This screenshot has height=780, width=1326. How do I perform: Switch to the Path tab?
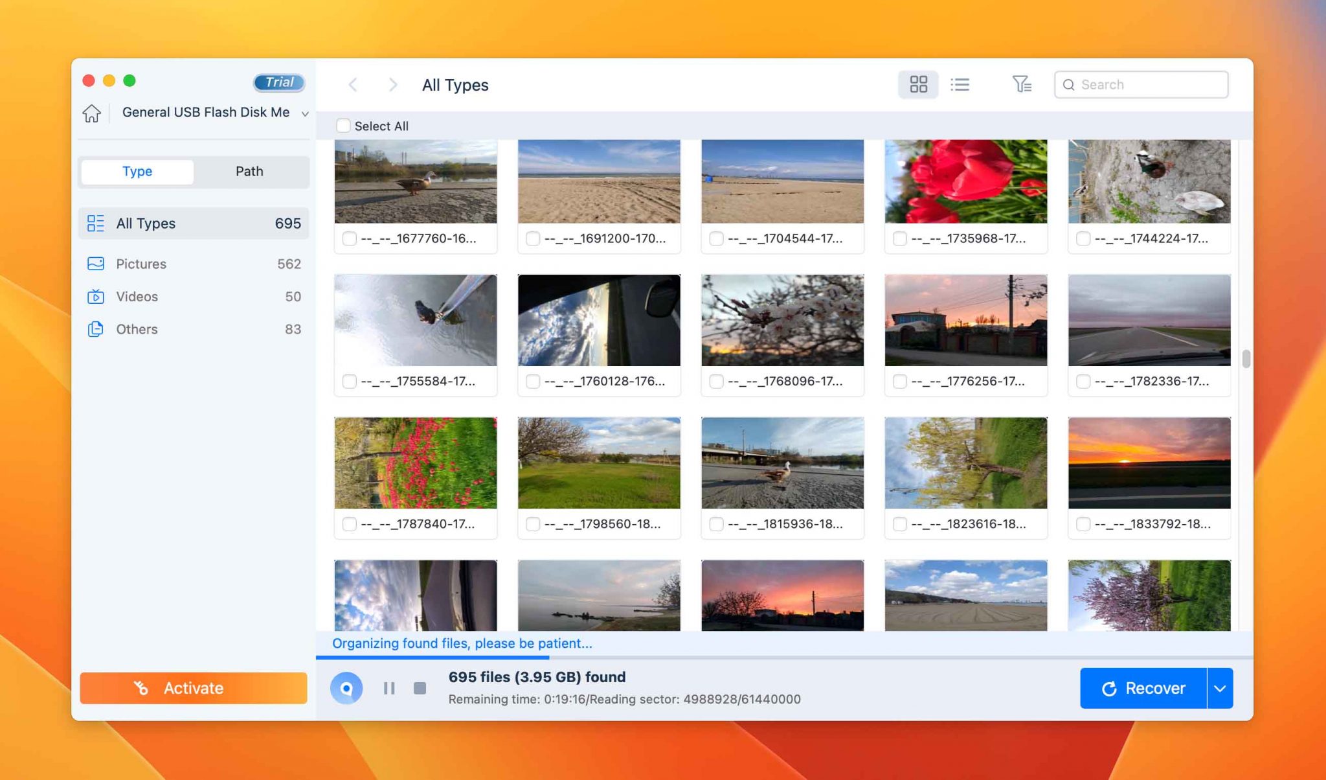click(249, 172)
